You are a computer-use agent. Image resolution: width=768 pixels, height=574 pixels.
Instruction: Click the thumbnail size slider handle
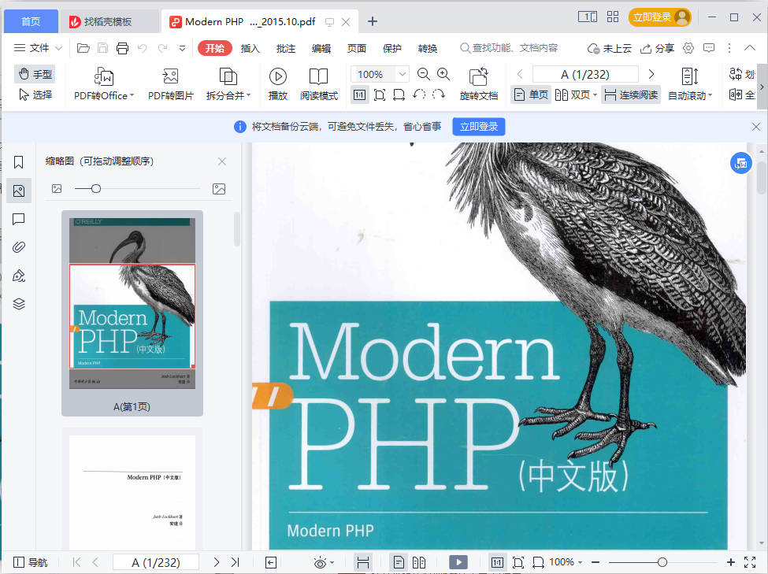96,189
